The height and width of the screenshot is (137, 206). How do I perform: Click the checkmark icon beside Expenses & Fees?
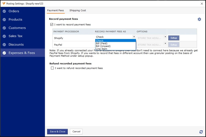pyautogui.click(x=4, y=53)
